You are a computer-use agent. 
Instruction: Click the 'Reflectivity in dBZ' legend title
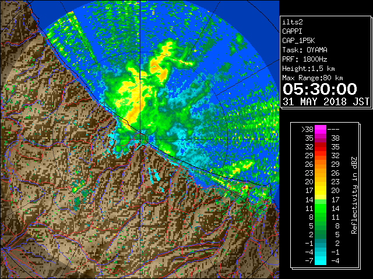(354, 195)
